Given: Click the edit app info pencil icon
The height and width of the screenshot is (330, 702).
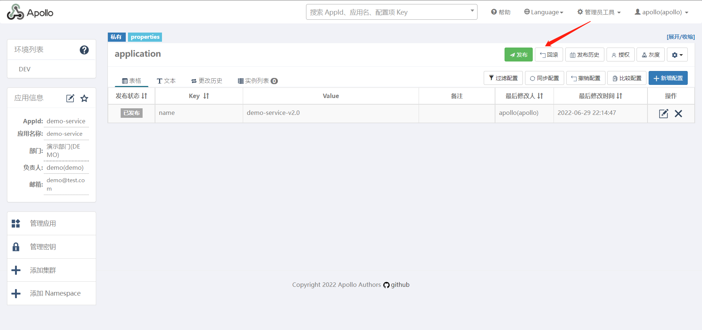Looking at the screenshot, I should click(70, 98).
